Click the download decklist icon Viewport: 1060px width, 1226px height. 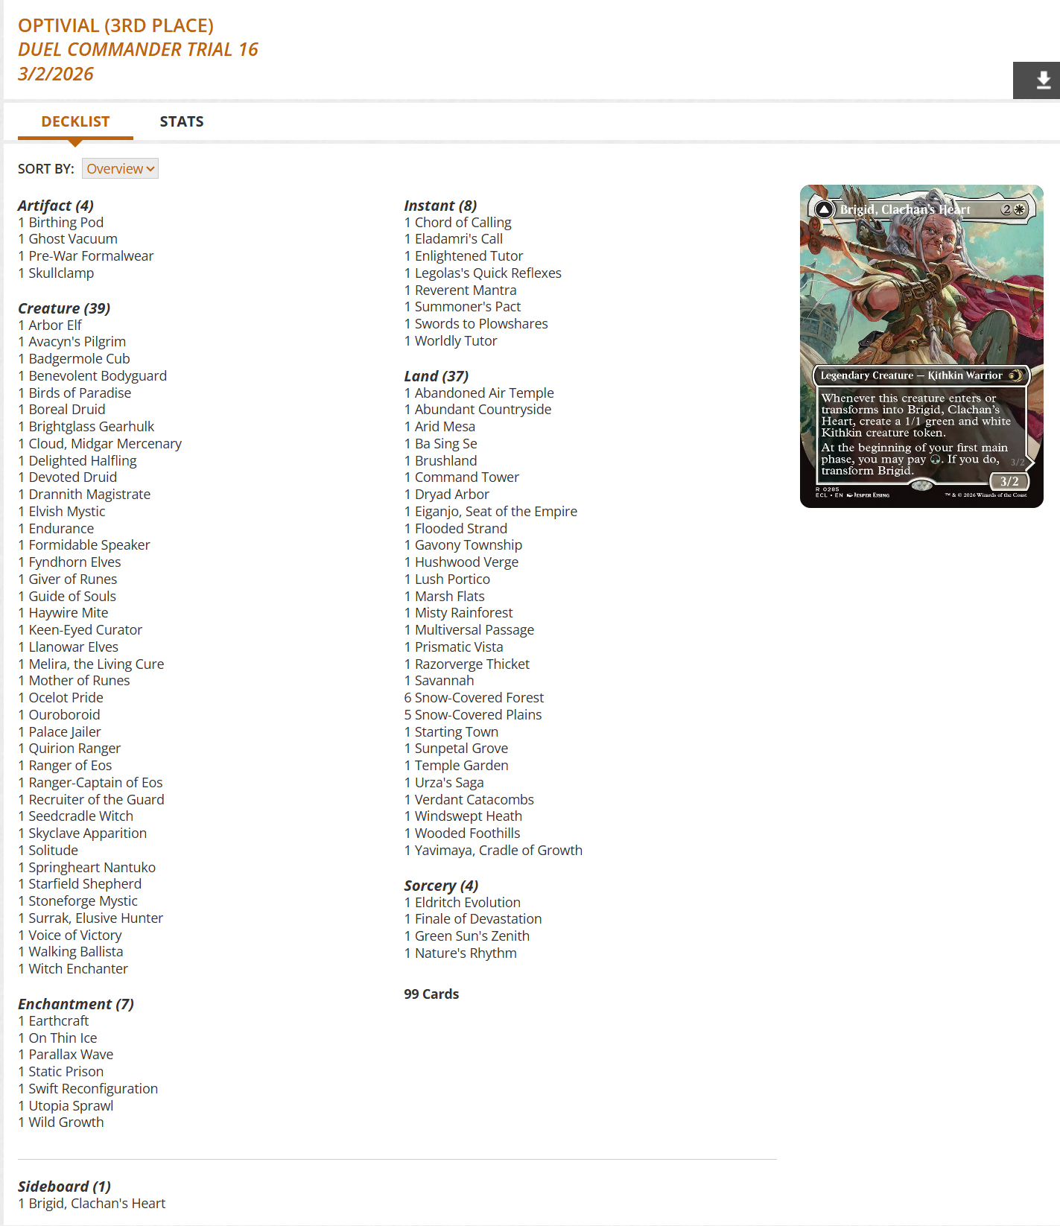(x=1043, y=80)
